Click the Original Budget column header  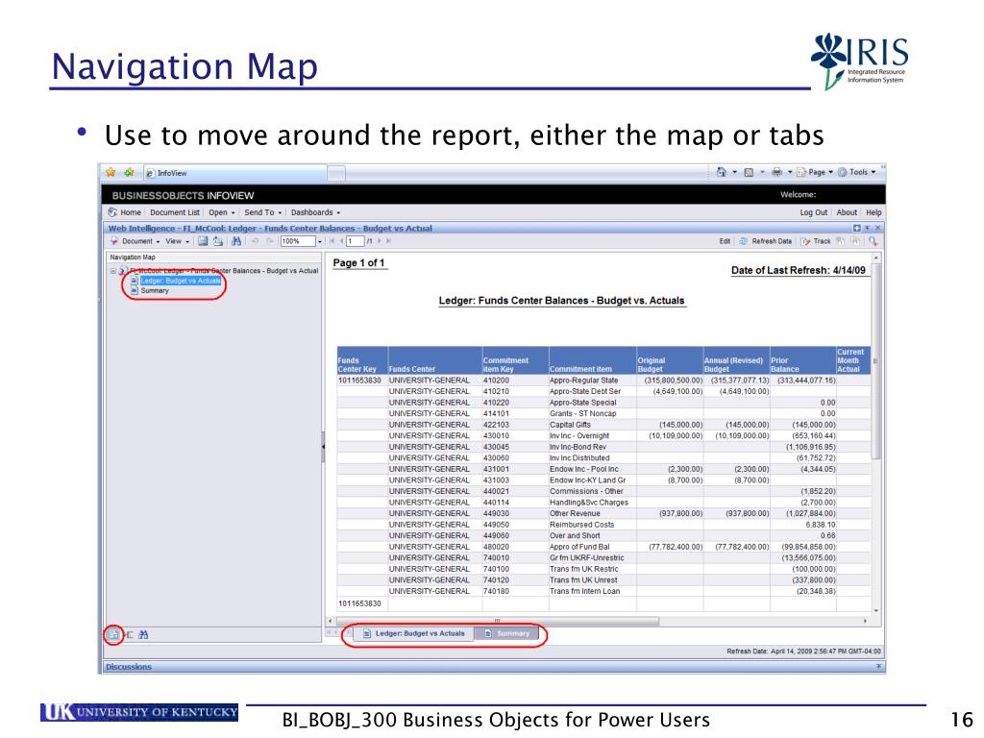[x=670, y=361]
